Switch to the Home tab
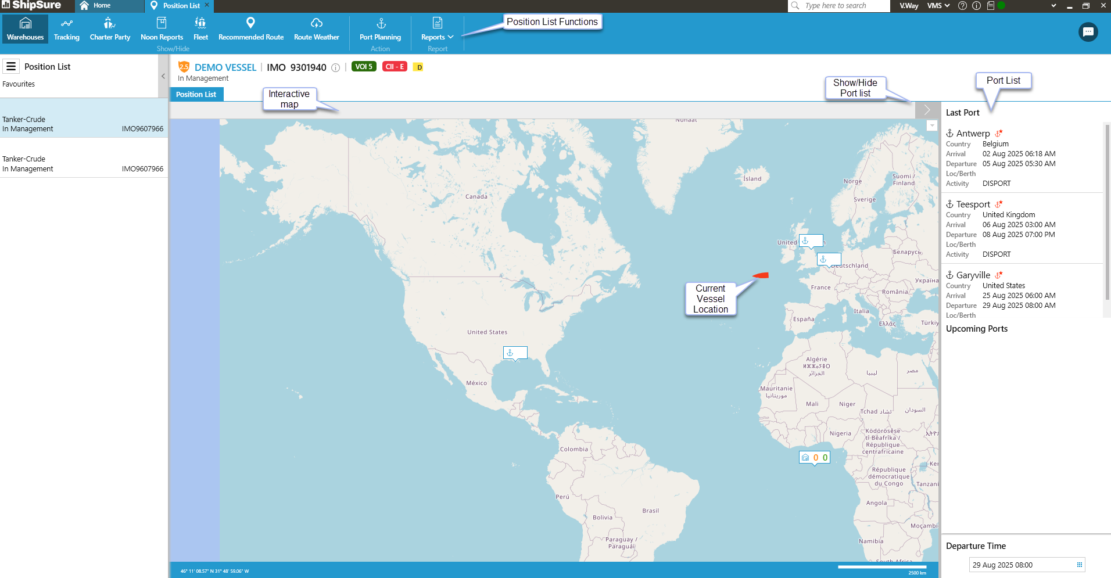The height and width of the screenshot is (578, 1111). point(102,6)
